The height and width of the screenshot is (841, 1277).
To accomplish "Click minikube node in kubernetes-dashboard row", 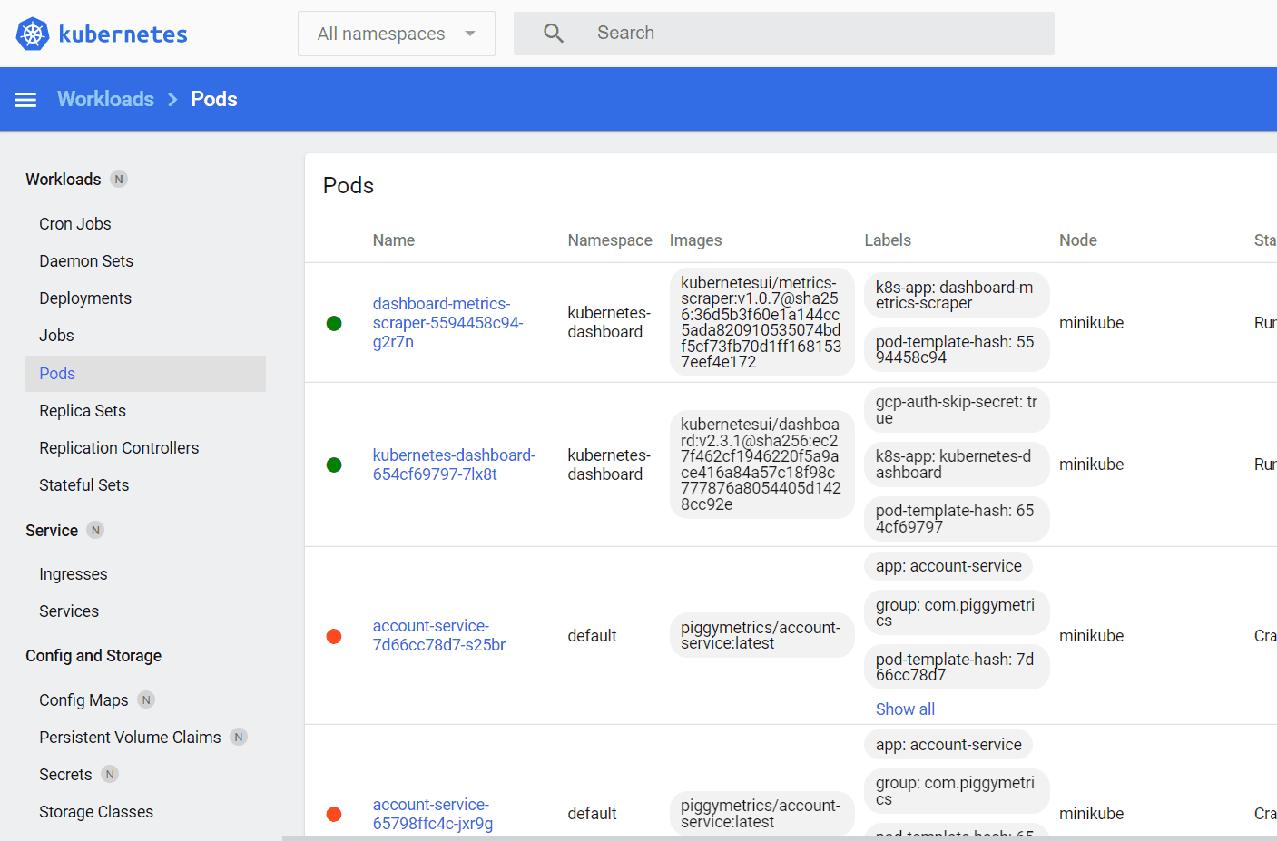I will 1091,465.
